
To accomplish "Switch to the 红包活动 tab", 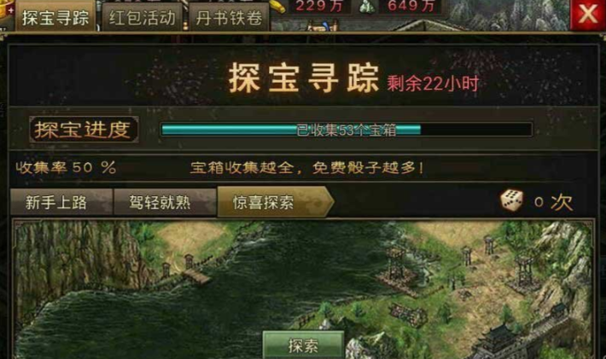I will pyautogui.click(x=142, y=18).
